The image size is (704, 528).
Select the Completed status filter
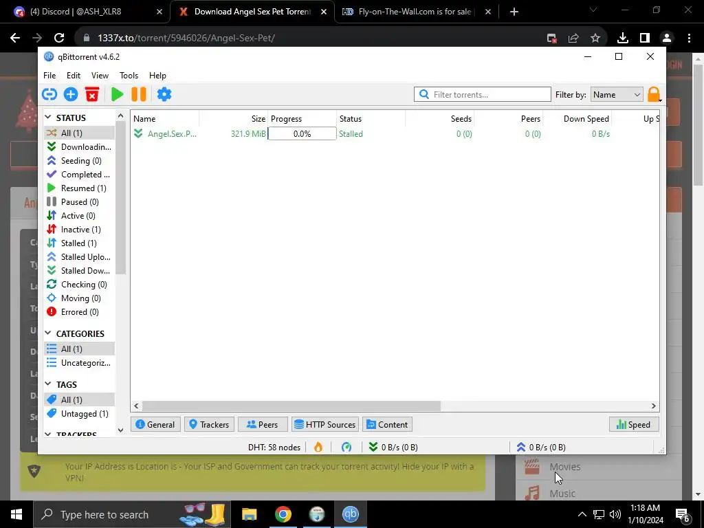80,174
